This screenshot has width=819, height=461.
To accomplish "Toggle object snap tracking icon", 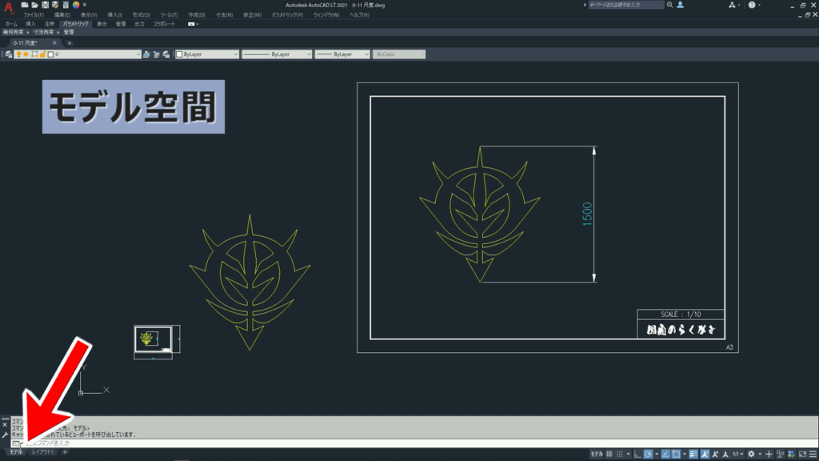I will click(665, 455).
